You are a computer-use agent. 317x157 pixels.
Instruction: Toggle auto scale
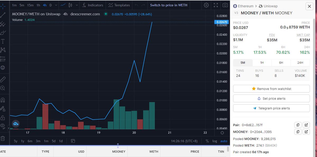pos(224,141)
